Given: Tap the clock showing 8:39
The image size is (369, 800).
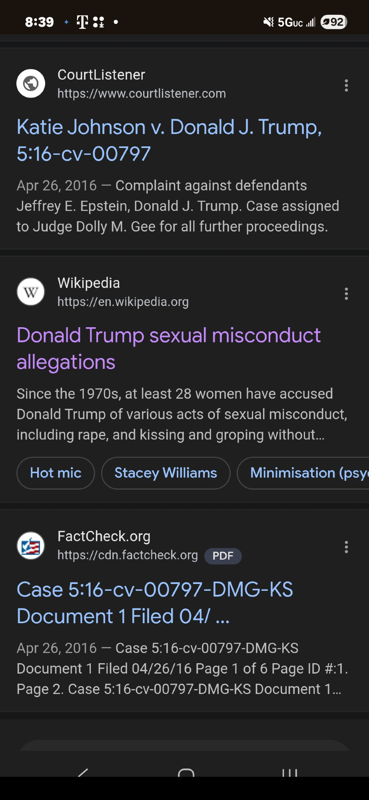Looking at the screenshot, I should click(x=39, y=22).
